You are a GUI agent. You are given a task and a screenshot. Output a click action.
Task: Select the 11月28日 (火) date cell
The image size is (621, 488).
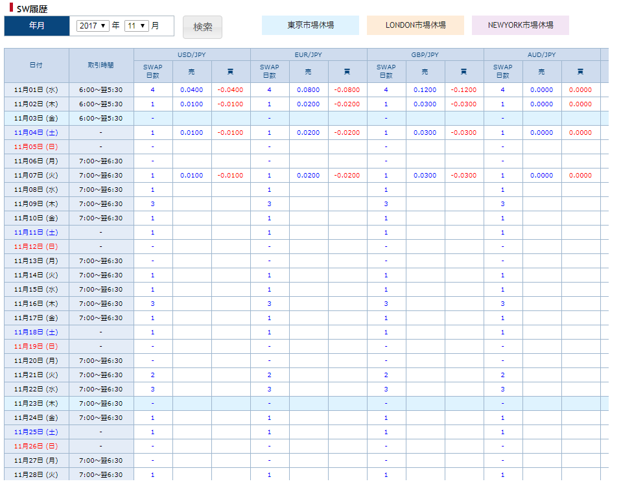(x=36, y=474)
